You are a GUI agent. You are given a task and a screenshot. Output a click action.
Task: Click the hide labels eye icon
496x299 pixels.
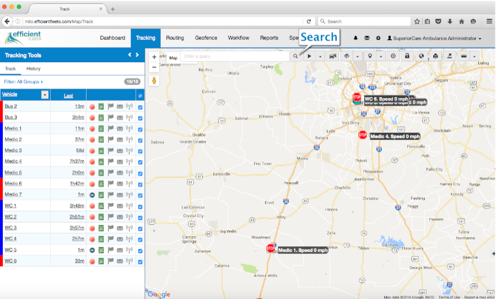[347, 56]
